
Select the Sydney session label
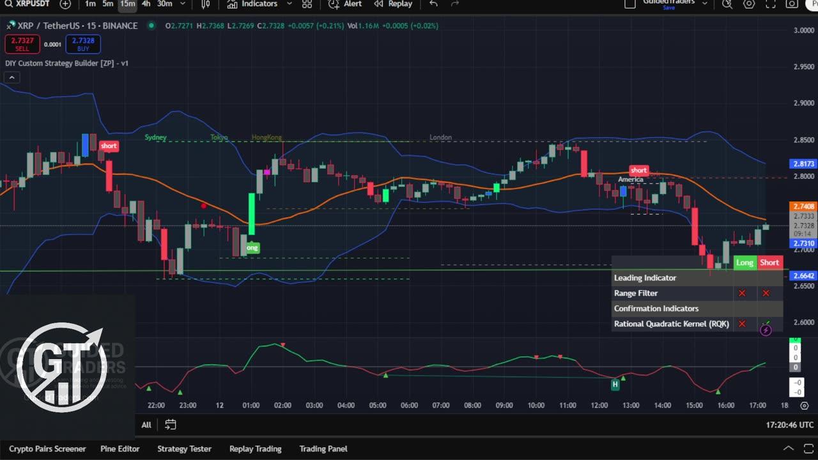[x=155, y=137]
